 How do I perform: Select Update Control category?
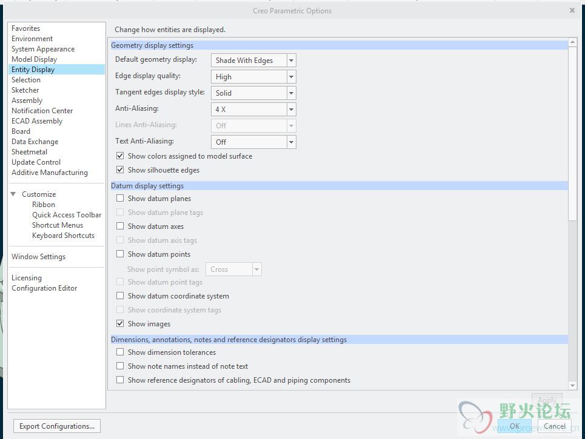tap(36, 162)
